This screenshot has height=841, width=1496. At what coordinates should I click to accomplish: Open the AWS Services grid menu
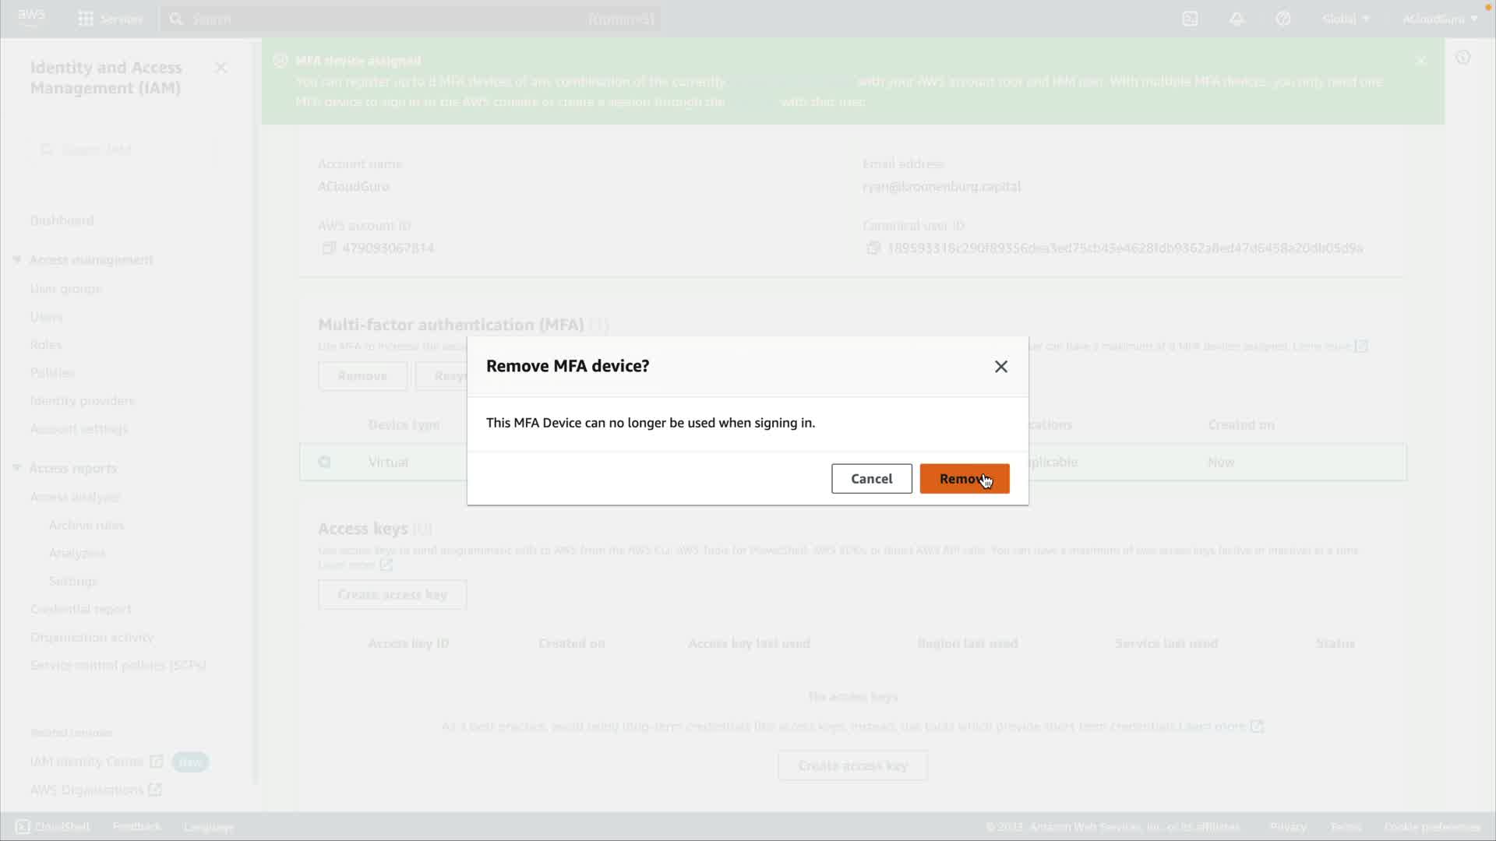pos(86,19)
